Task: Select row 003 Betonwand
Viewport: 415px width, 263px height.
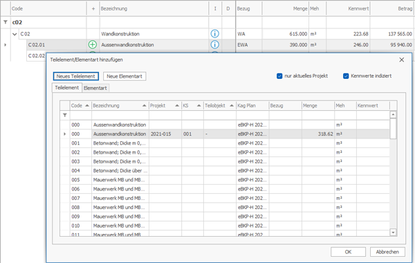Action: point(224,161)
